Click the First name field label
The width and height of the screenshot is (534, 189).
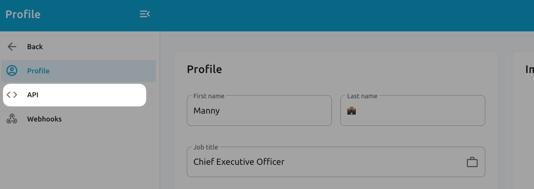click(x=209, y=96)
